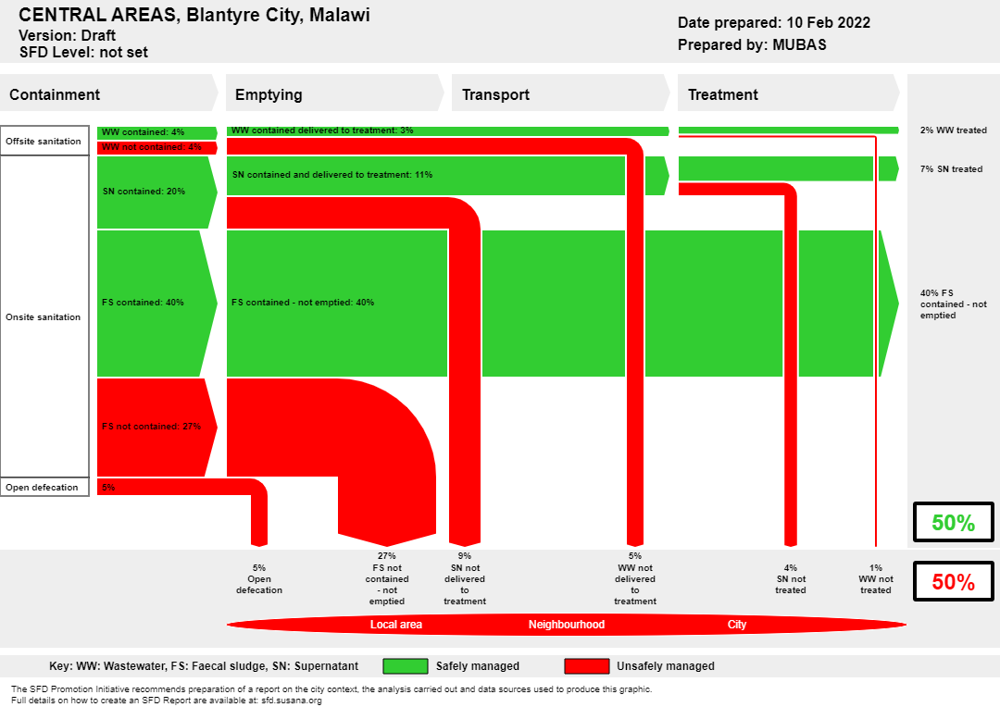Click the key abbreviations text line
The image size is (1000, 707).
[x=204, y=666]
